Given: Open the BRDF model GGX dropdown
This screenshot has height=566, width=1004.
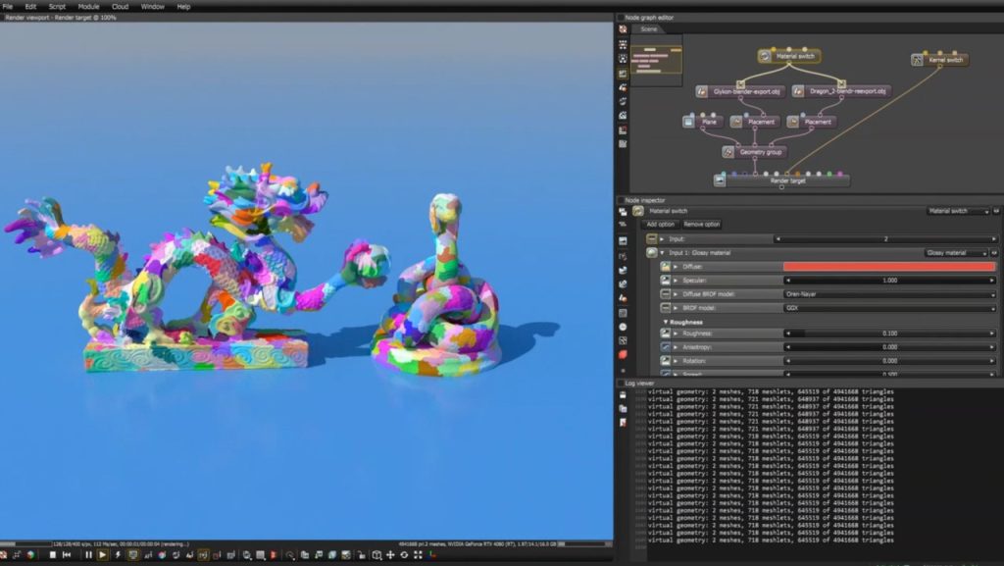Looking at the screenshot, I should pos(888,307).
